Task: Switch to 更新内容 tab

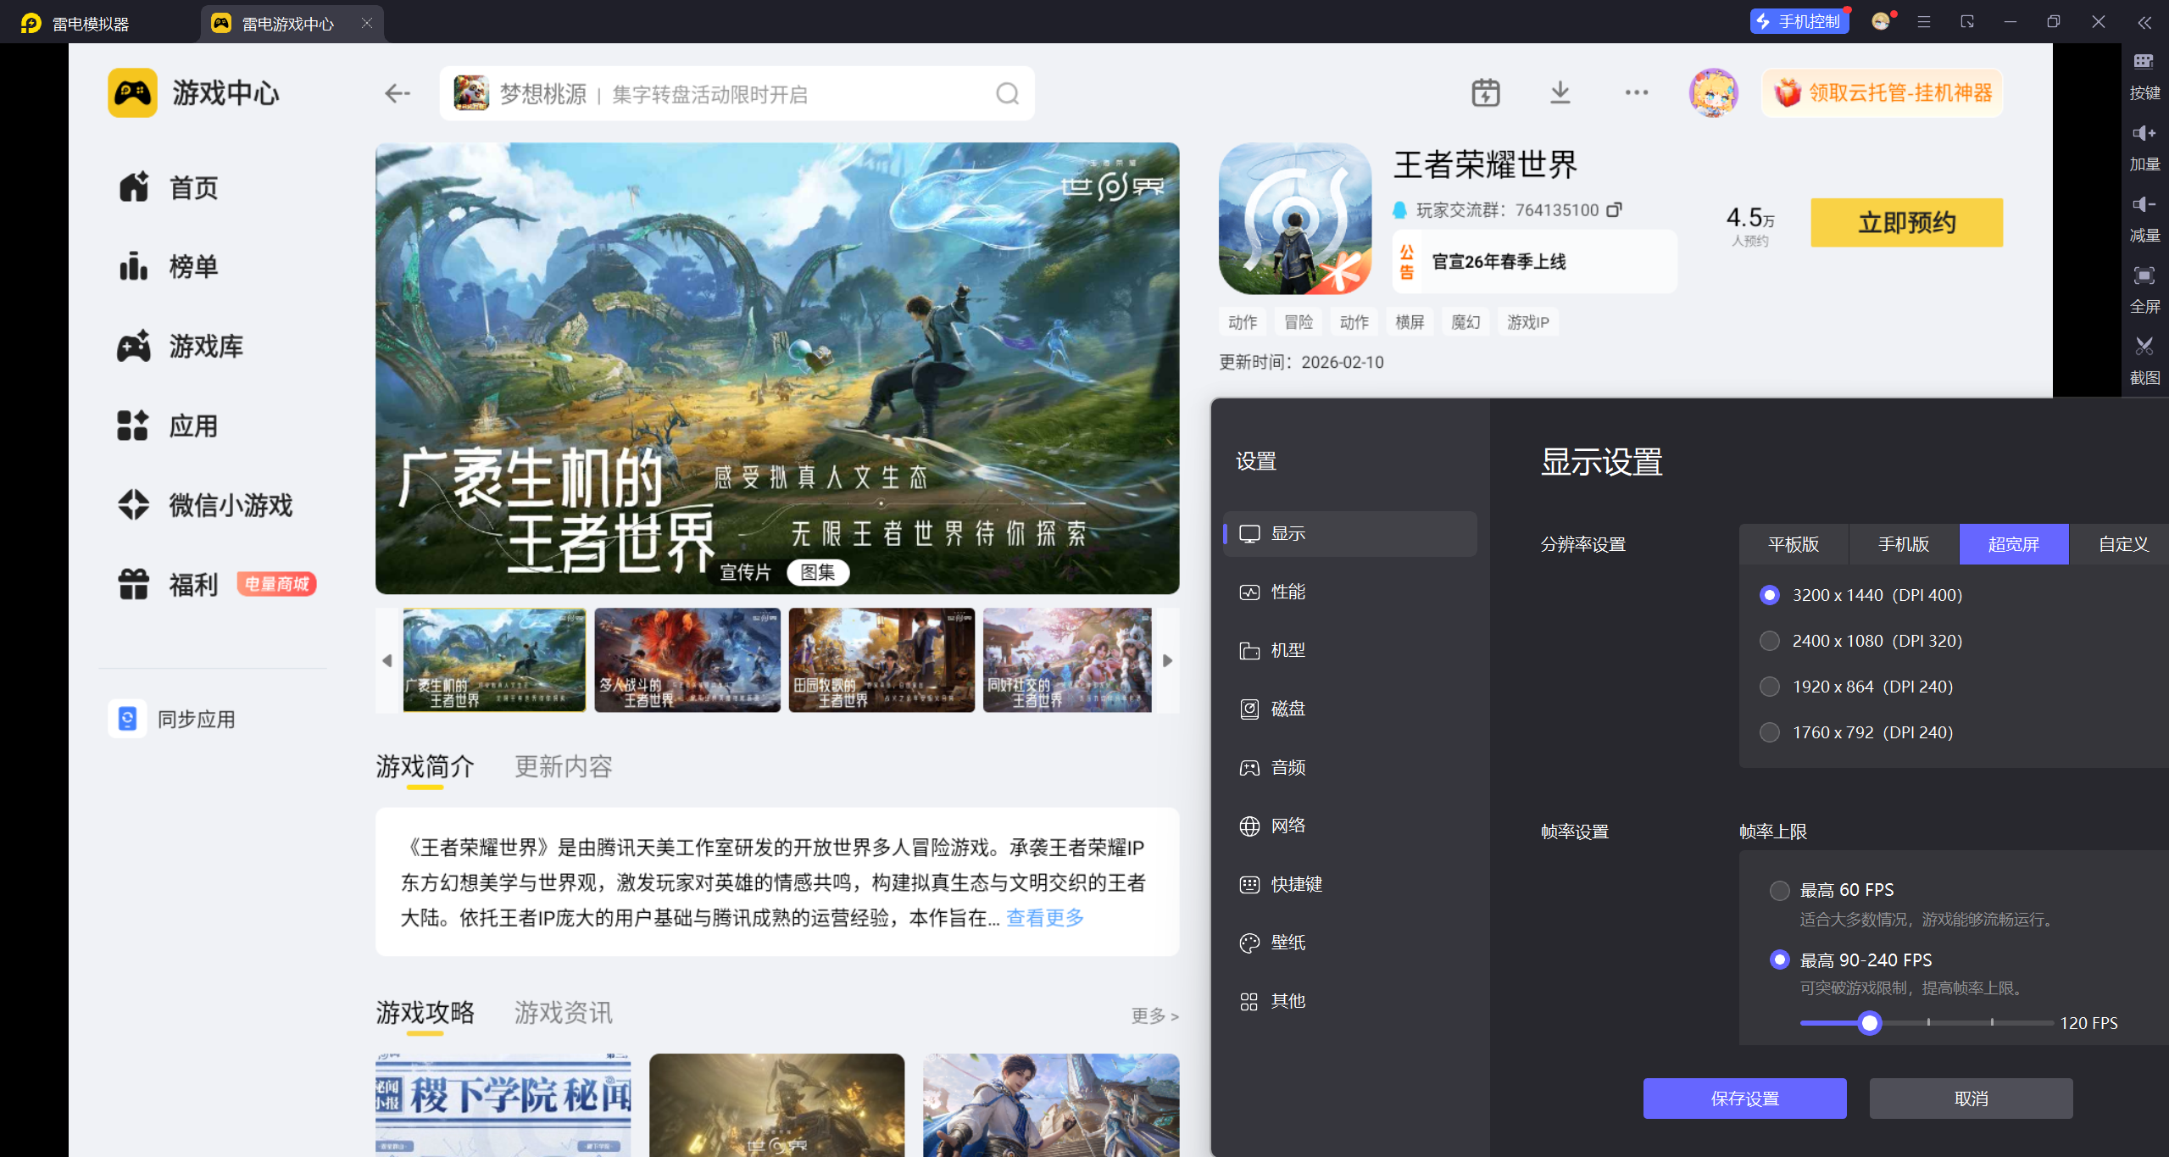Action: 564,767
